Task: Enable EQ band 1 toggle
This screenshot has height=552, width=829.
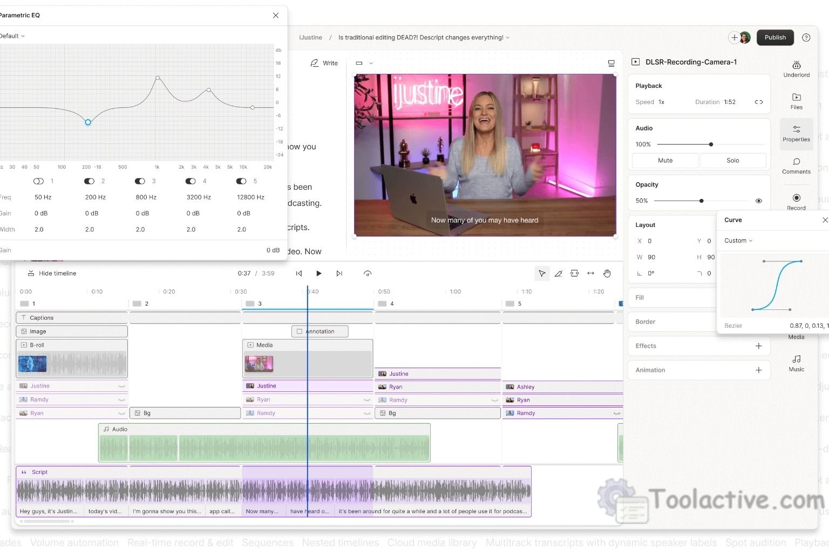Action: 38,181
